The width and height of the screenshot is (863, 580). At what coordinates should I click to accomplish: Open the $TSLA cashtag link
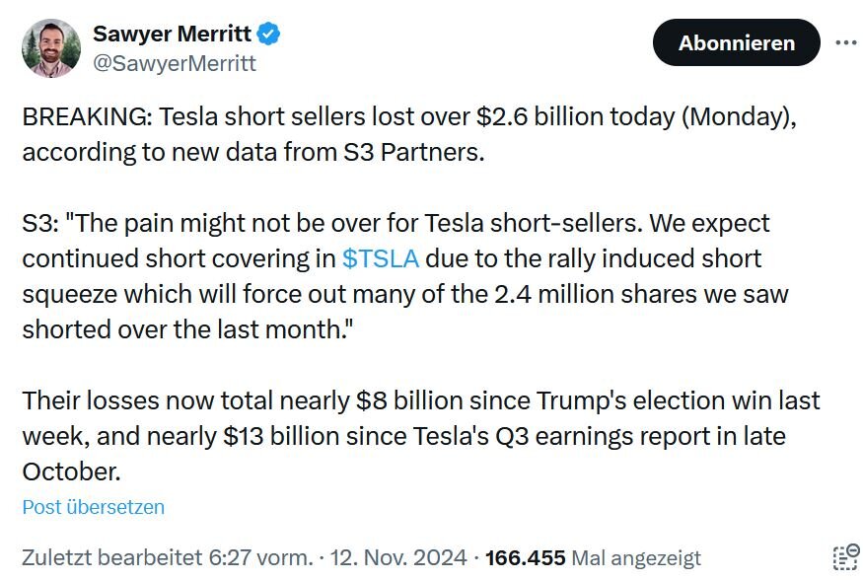coord(381,258)
